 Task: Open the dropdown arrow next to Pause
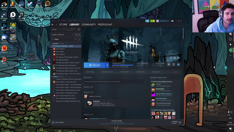point(107,65)
